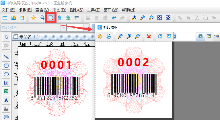Expand the 微软雅黑 font dropdown

tap(64, 27)
